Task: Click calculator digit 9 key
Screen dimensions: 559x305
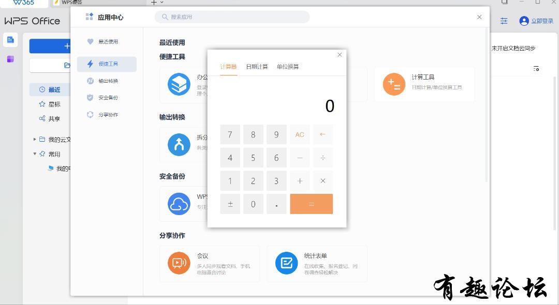Action: coord(276,134)
